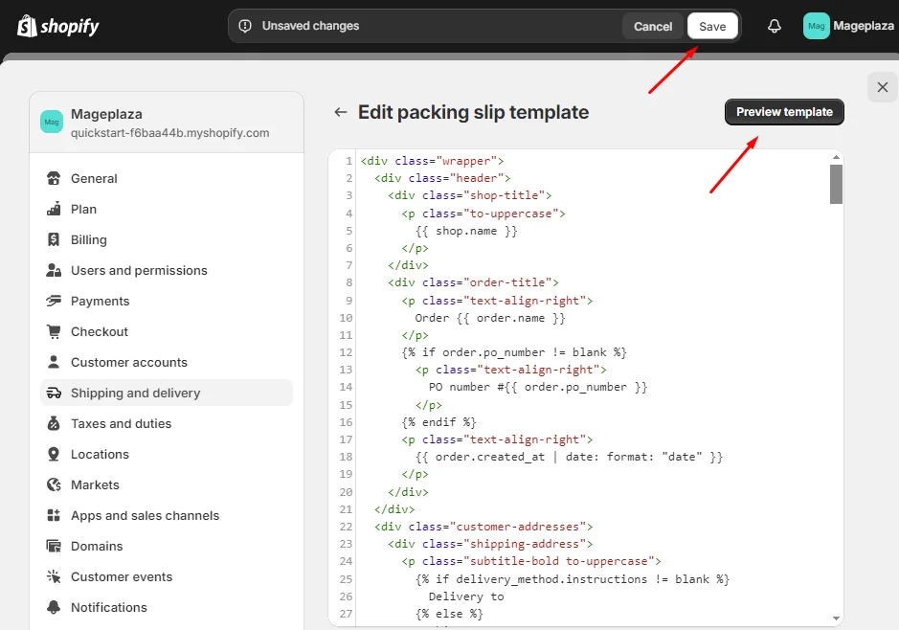Image resolution: width=899 pixels, height=630 pixels.
Task: Click the Domains icon in the sidebar
Action: click(x=55, y=546)
